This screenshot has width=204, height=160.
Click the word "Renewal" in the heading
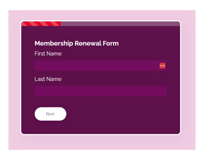tap(88, 44)
